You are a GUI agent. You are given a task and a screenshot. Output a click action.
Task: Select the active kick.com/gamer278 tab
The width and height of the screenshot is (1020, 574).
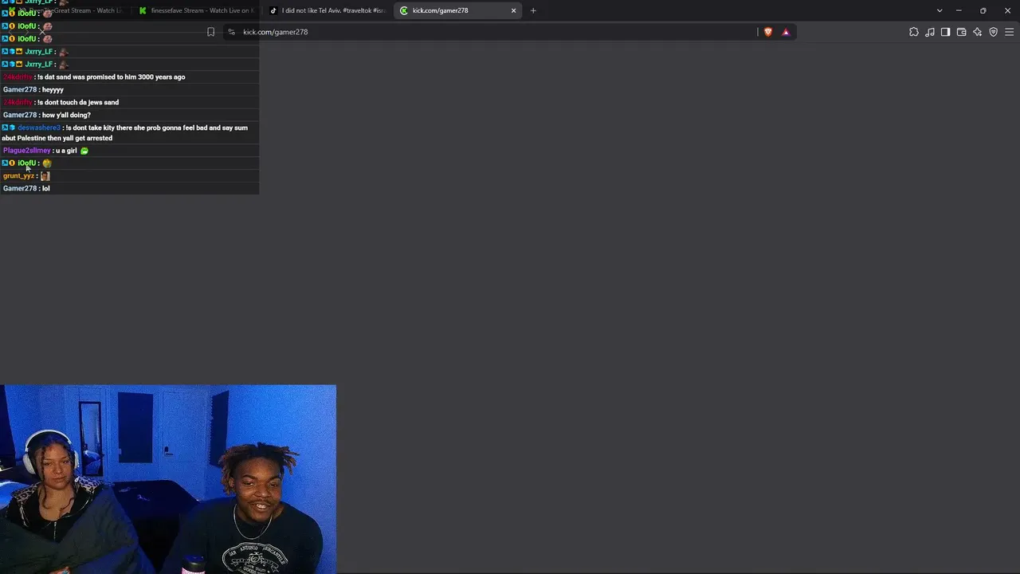click(459, 10)
